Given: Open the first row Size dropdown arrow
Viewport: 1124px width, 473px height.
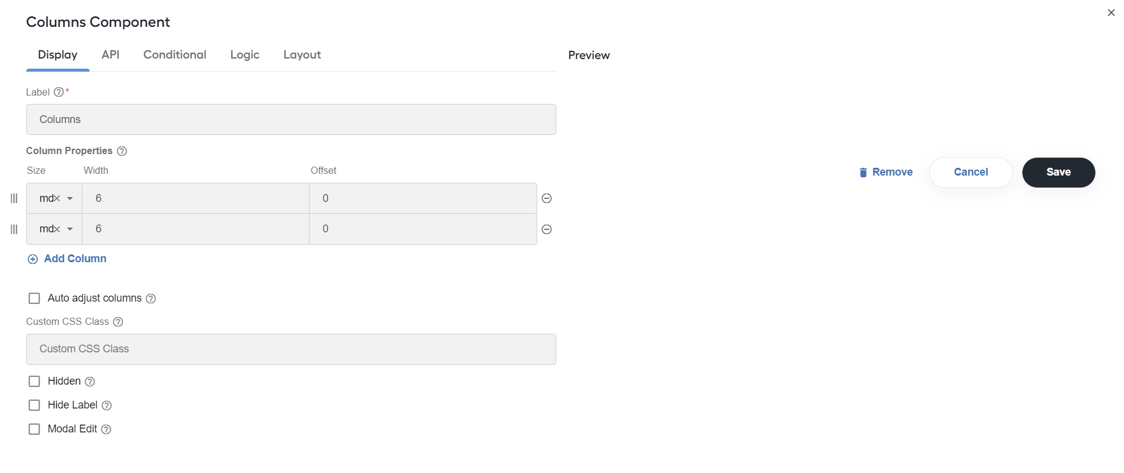Looking at the screenshot, I should [x=70, y=198].
